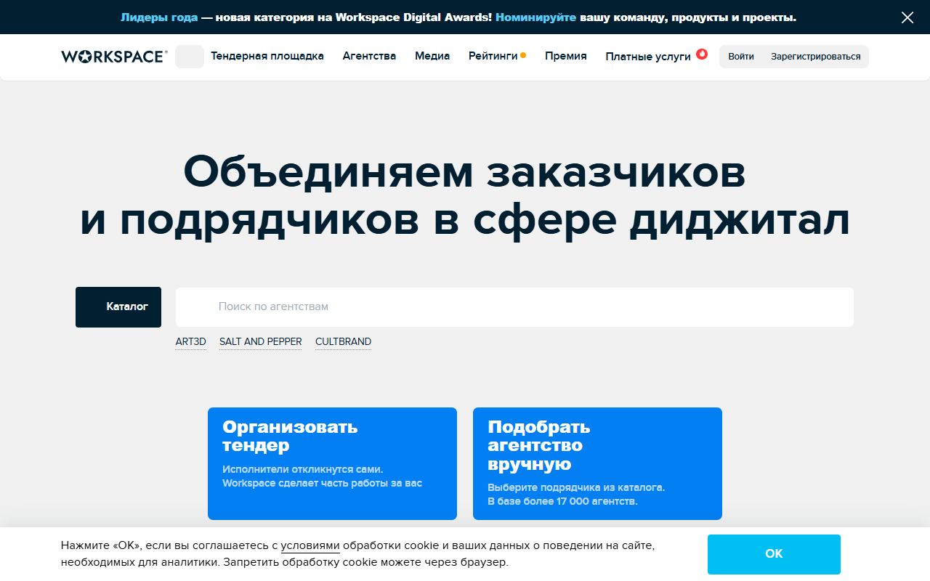This screenshot has height=581, width=930.
Task: Open Рейтинги menu item
Action: point(493,56)
